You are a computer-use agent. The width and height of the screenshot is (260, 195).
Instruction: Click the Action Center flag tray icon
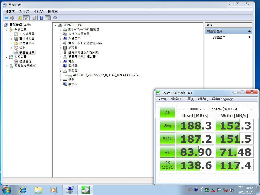click(219, 190)
